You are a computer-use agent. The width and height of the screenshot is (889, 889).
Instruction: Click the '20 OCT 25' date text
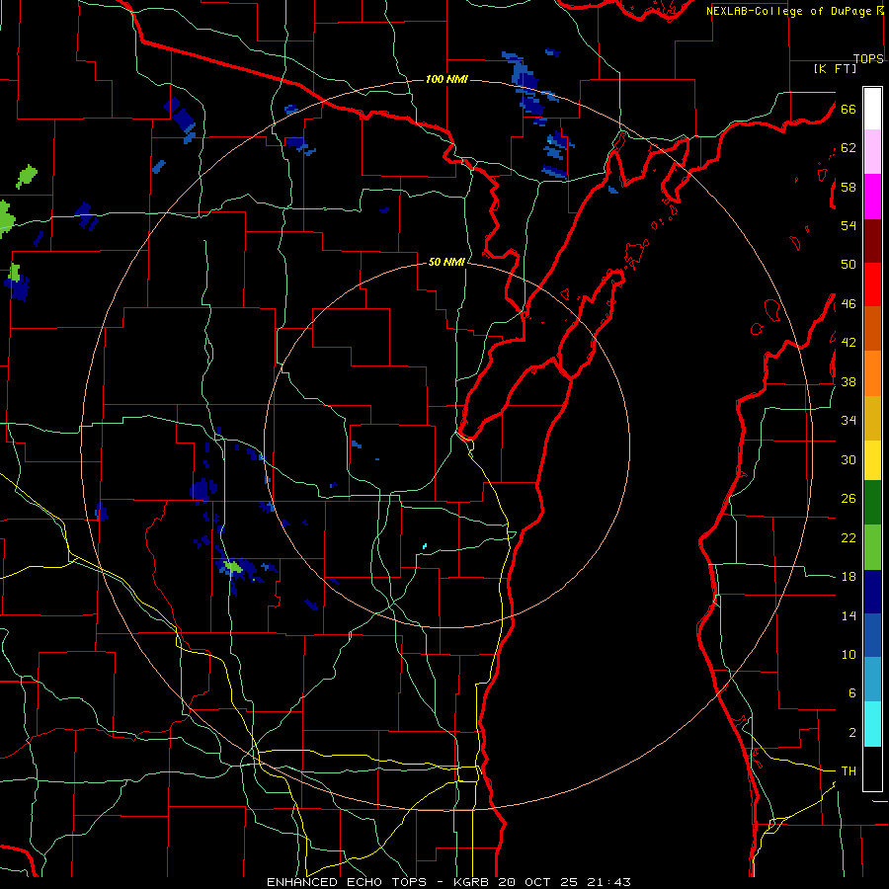[537, 882]
